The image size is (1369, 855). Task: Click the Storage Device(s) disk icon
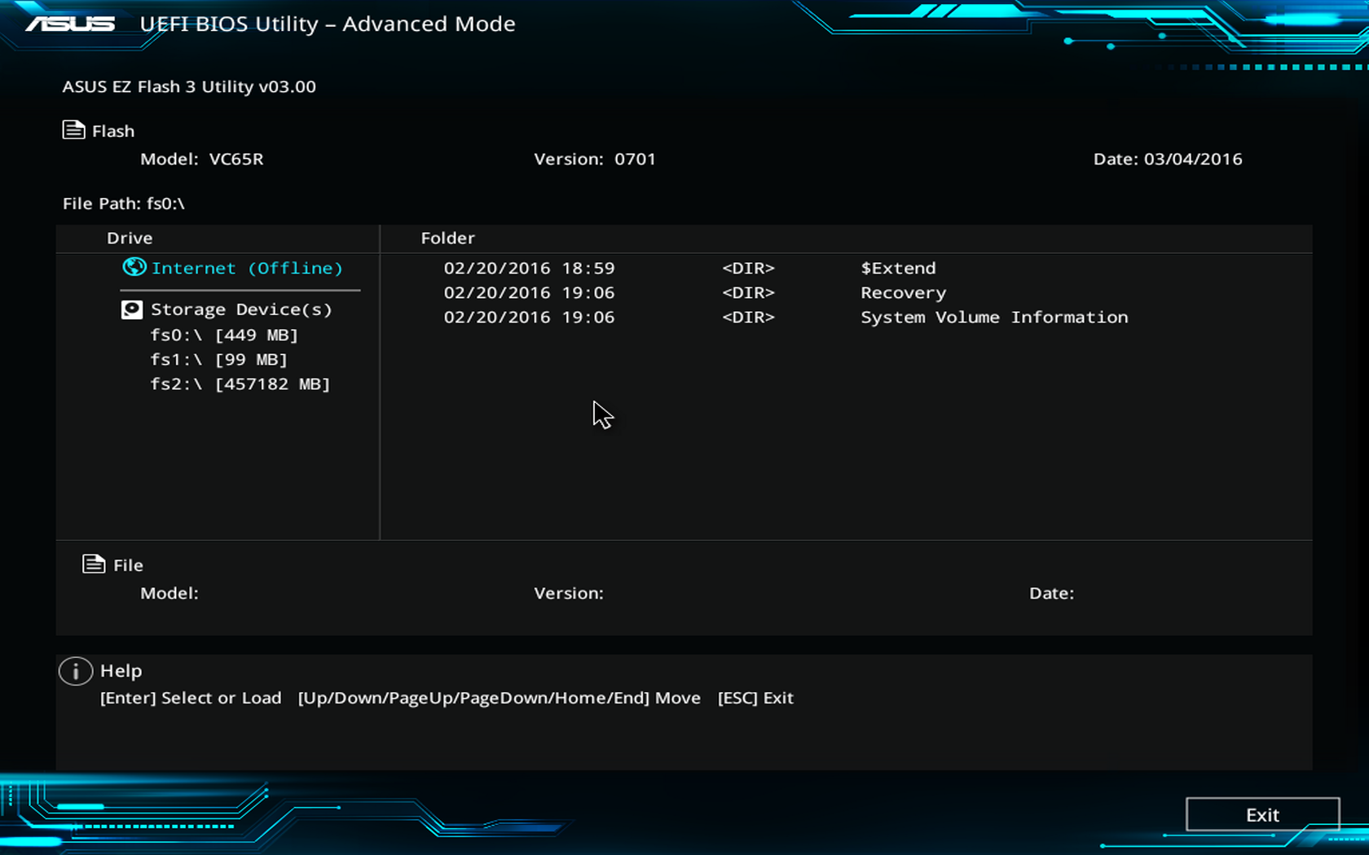coord(132,309)
